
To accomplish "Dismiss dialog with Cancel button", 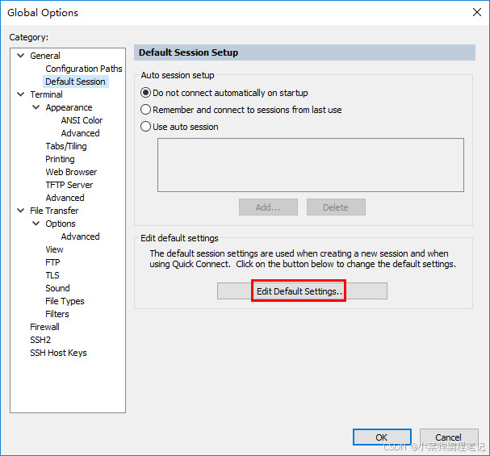I will pos(449,437).
